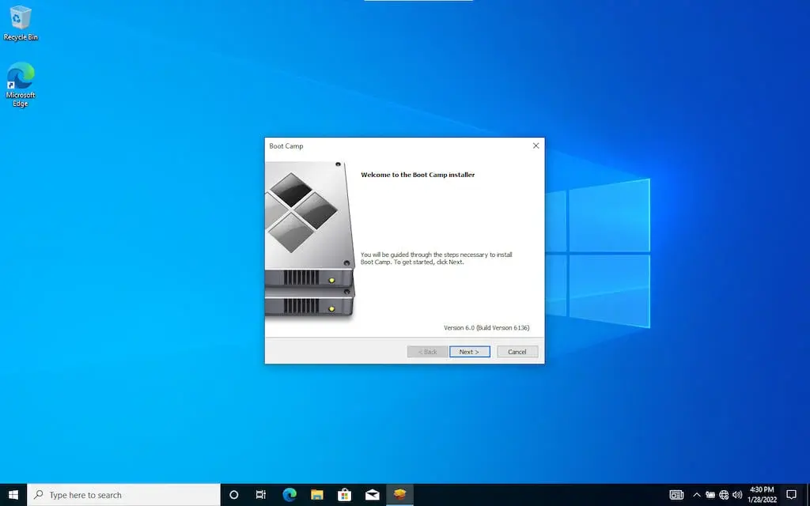Screen dimensions: 810x506
Task: Click Next in the Boot Camp installer
Action: pos(470,352)
